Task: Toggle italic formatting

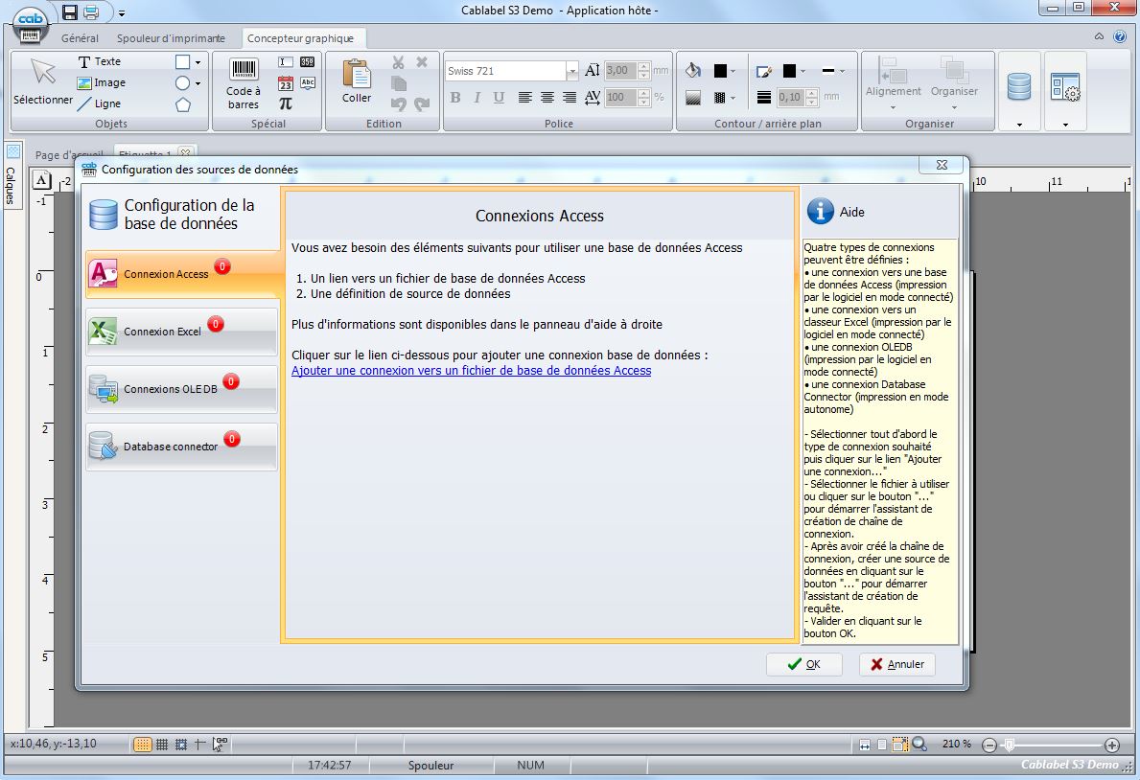Action: tap(477, 98)
